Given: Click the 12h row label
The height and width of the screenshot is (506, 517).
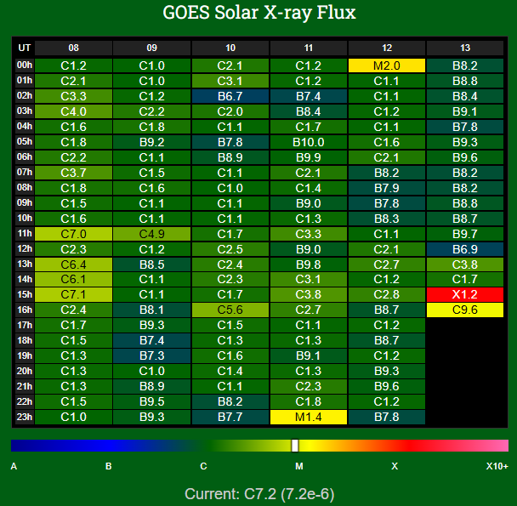Looking at the screenshot, I should 25,248.
